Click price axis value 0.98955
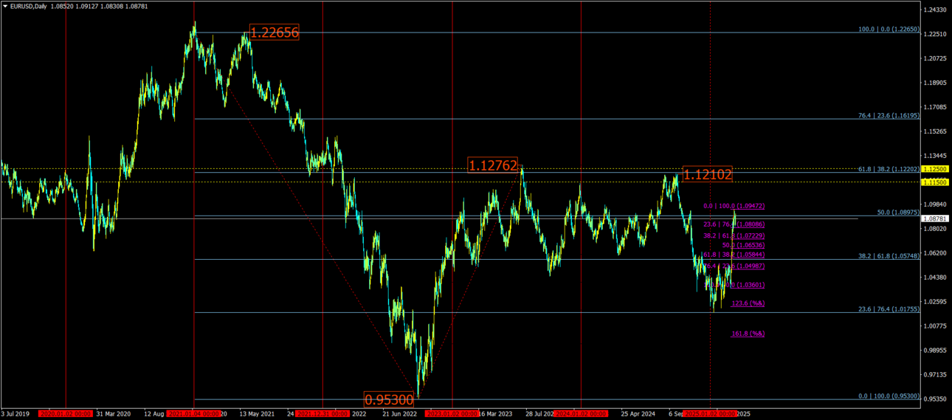Viewport: 952px width, 420px height. click(x=936, y=351)
